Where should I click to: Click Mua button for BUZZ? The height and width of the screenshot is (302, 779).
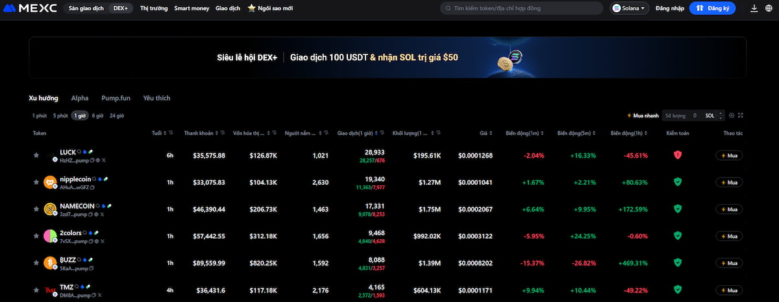click(729, 263)
